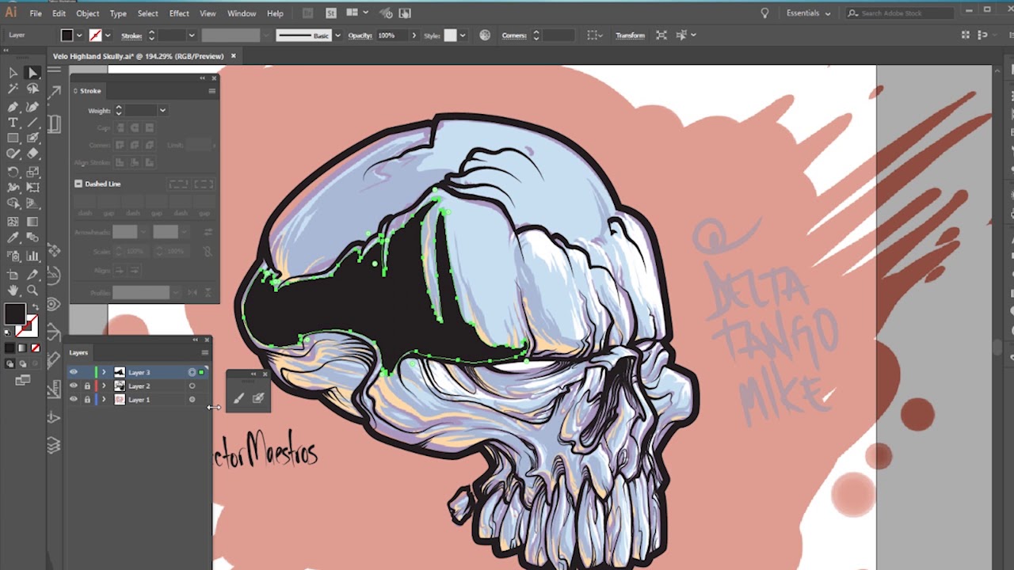
Task: Expand Layer 3 contents
Action: pyautogui.click(x=104, y=372)
